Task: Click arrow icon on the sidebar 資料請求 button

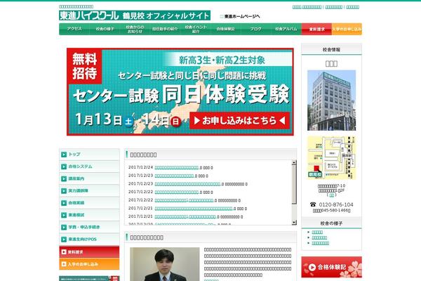Action: click(x=64, y=252)
